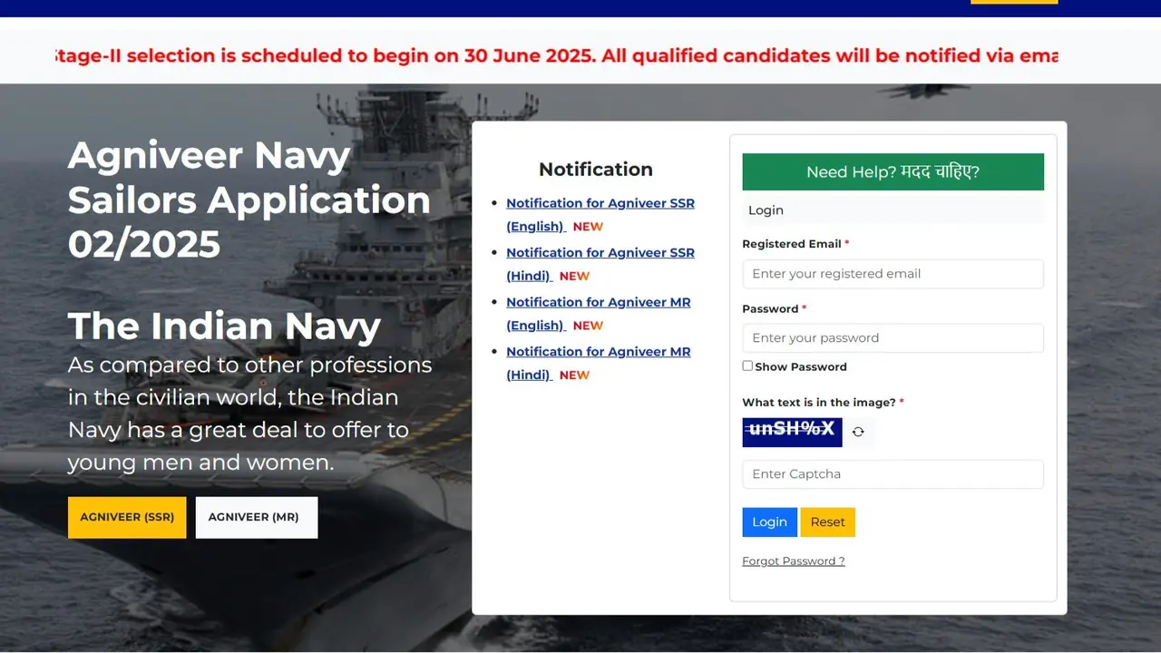Image resolution: width=1161 pixels, height=653 pixels.
Task: Click the Login tab on the form
Action: point(766,210)
